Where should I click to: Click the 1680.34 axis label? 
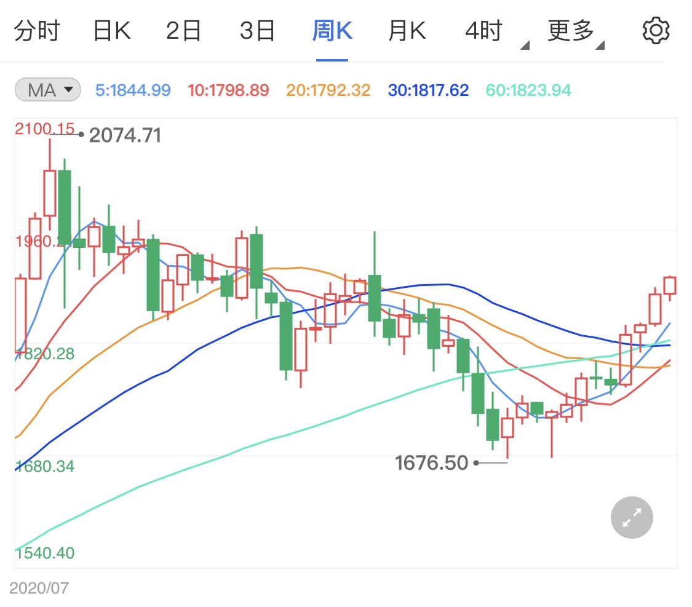(x=44, y=466)
